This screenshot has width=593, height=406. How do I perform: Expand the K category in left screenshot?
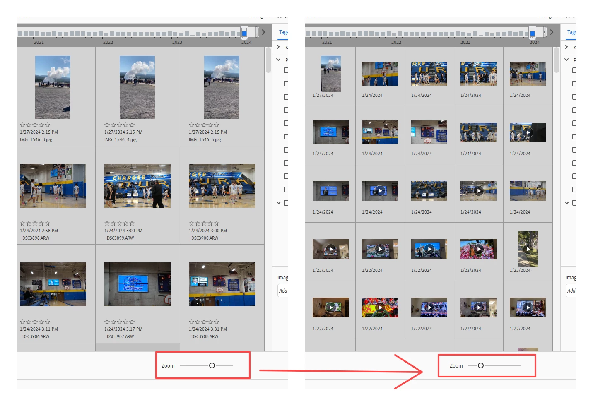278,47
